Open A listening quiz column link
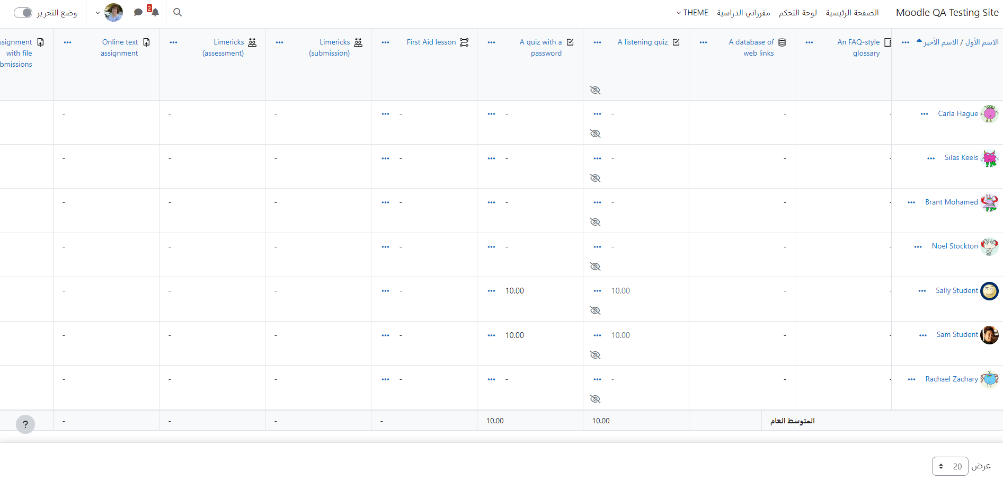Viewport: 1003px width, 489px height. tap(643, 42)
